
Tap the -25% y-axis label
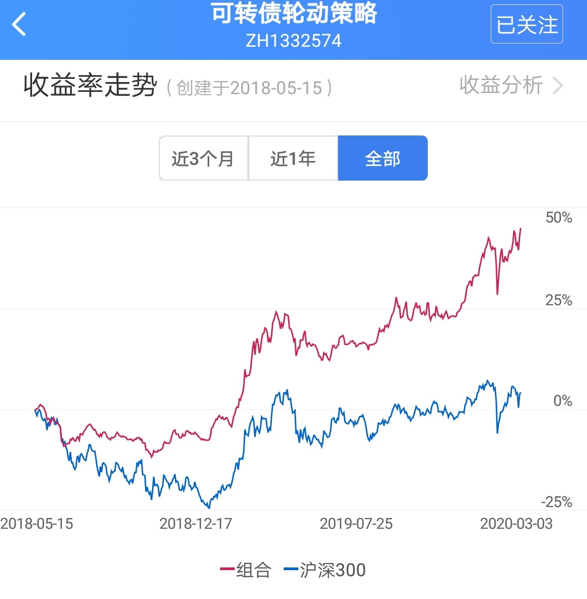[557, 502]
